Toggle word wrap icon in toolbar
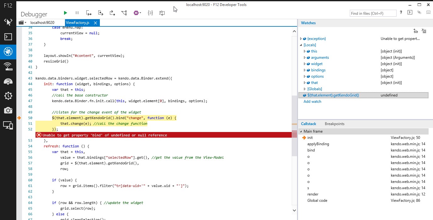 pyautogui.click(x=162, y=13)
